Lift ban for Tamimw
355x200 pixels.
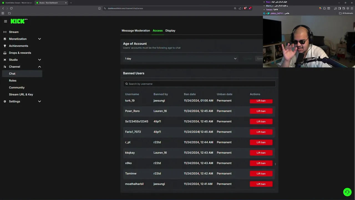(x=261, y=174)
